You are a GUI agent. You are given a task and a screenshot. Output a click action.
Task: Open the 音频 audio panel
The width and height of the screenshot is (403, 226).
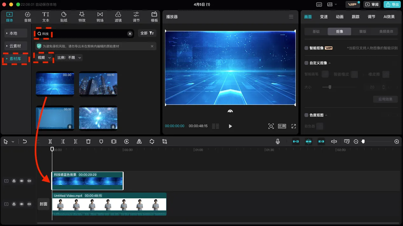point(28,17)
